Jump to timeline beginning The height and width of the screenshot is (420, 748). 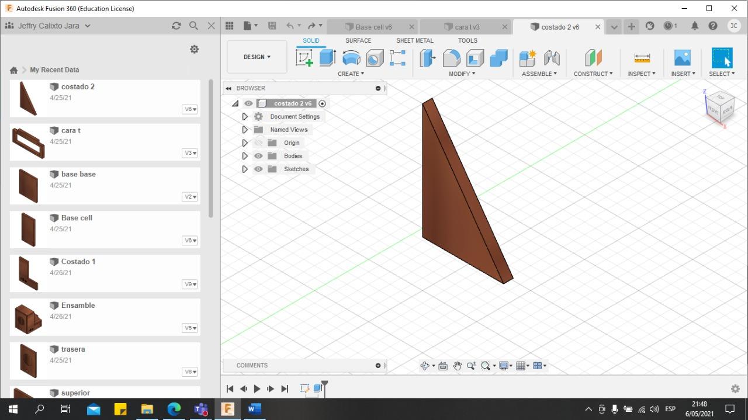(x=230, y=388)
